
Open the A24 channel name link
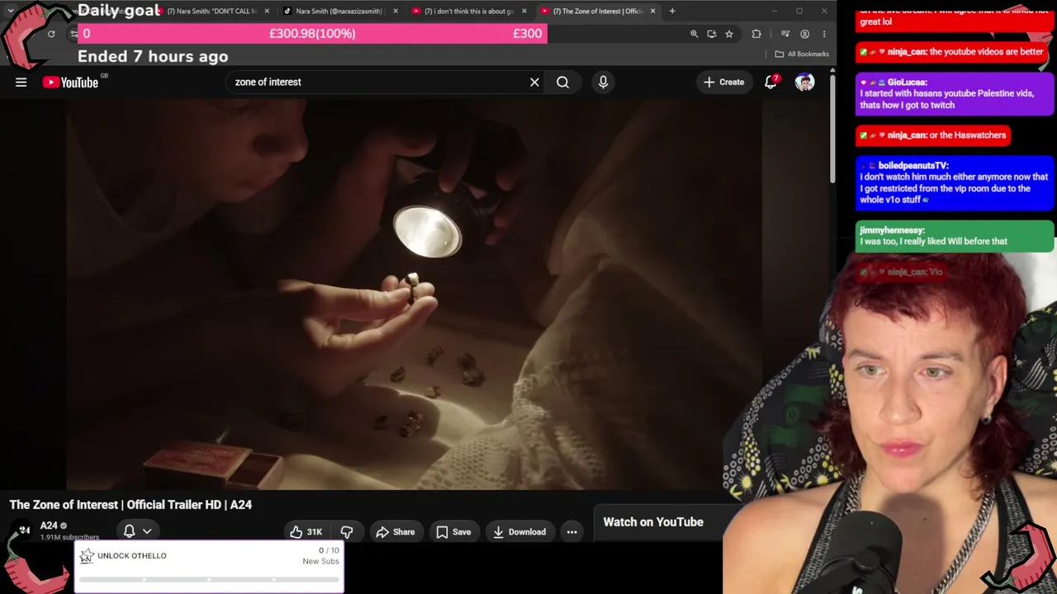(49, 526)
